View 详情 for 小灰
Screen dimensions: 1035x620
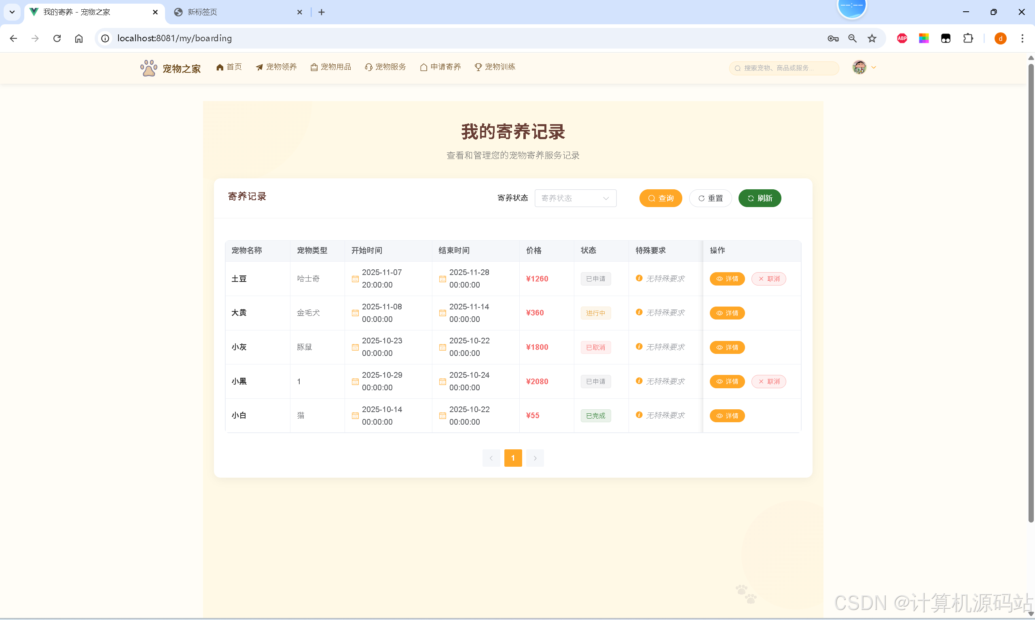[x=727, y=347]
